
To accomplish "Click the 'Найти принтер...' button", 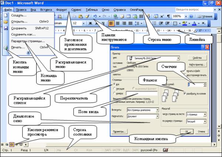I will (197, 64).
